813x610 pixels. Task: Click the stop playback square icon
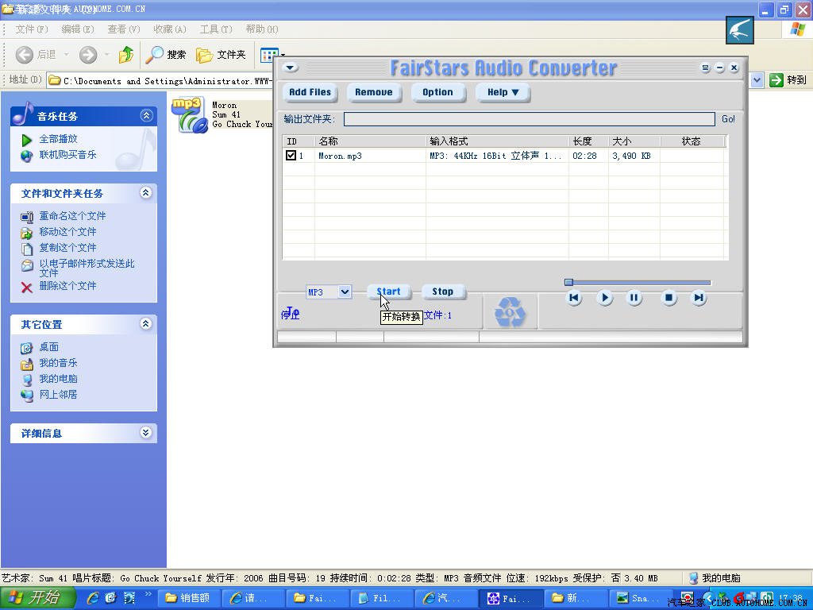[x=669, y=298]
